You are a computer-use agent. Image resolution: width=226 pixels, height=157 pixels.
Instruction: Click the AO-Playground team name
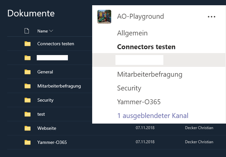[x=140, y=16]
